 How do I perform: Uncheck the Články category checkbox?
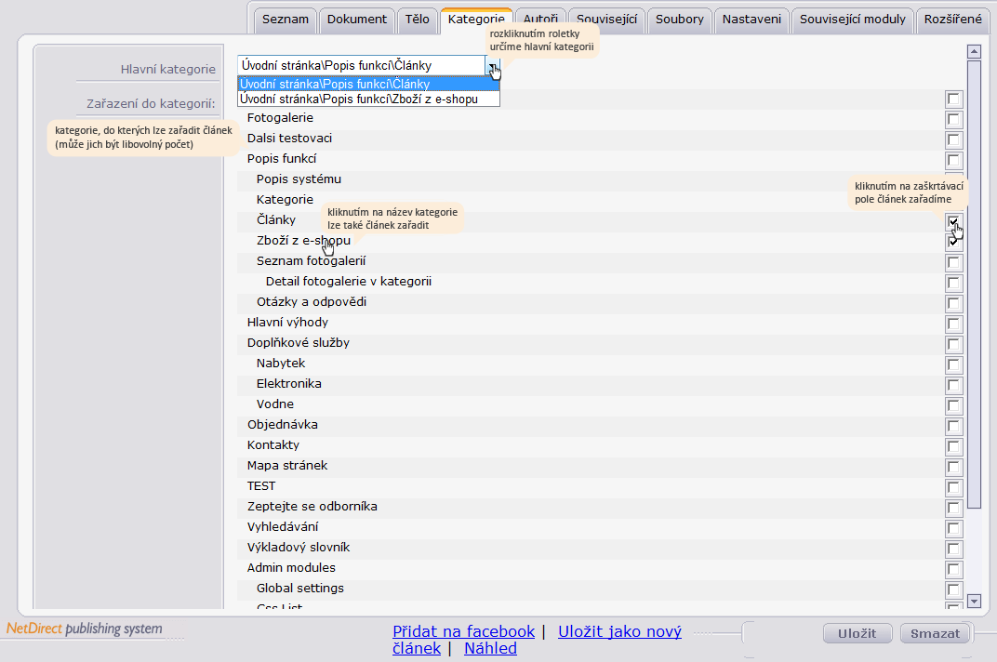(x=953, y=221)
